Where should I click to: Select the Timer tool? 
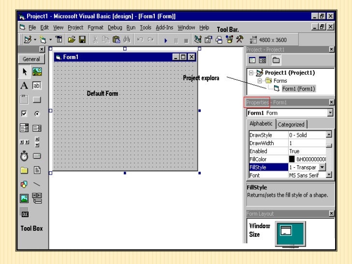(24, 156)
